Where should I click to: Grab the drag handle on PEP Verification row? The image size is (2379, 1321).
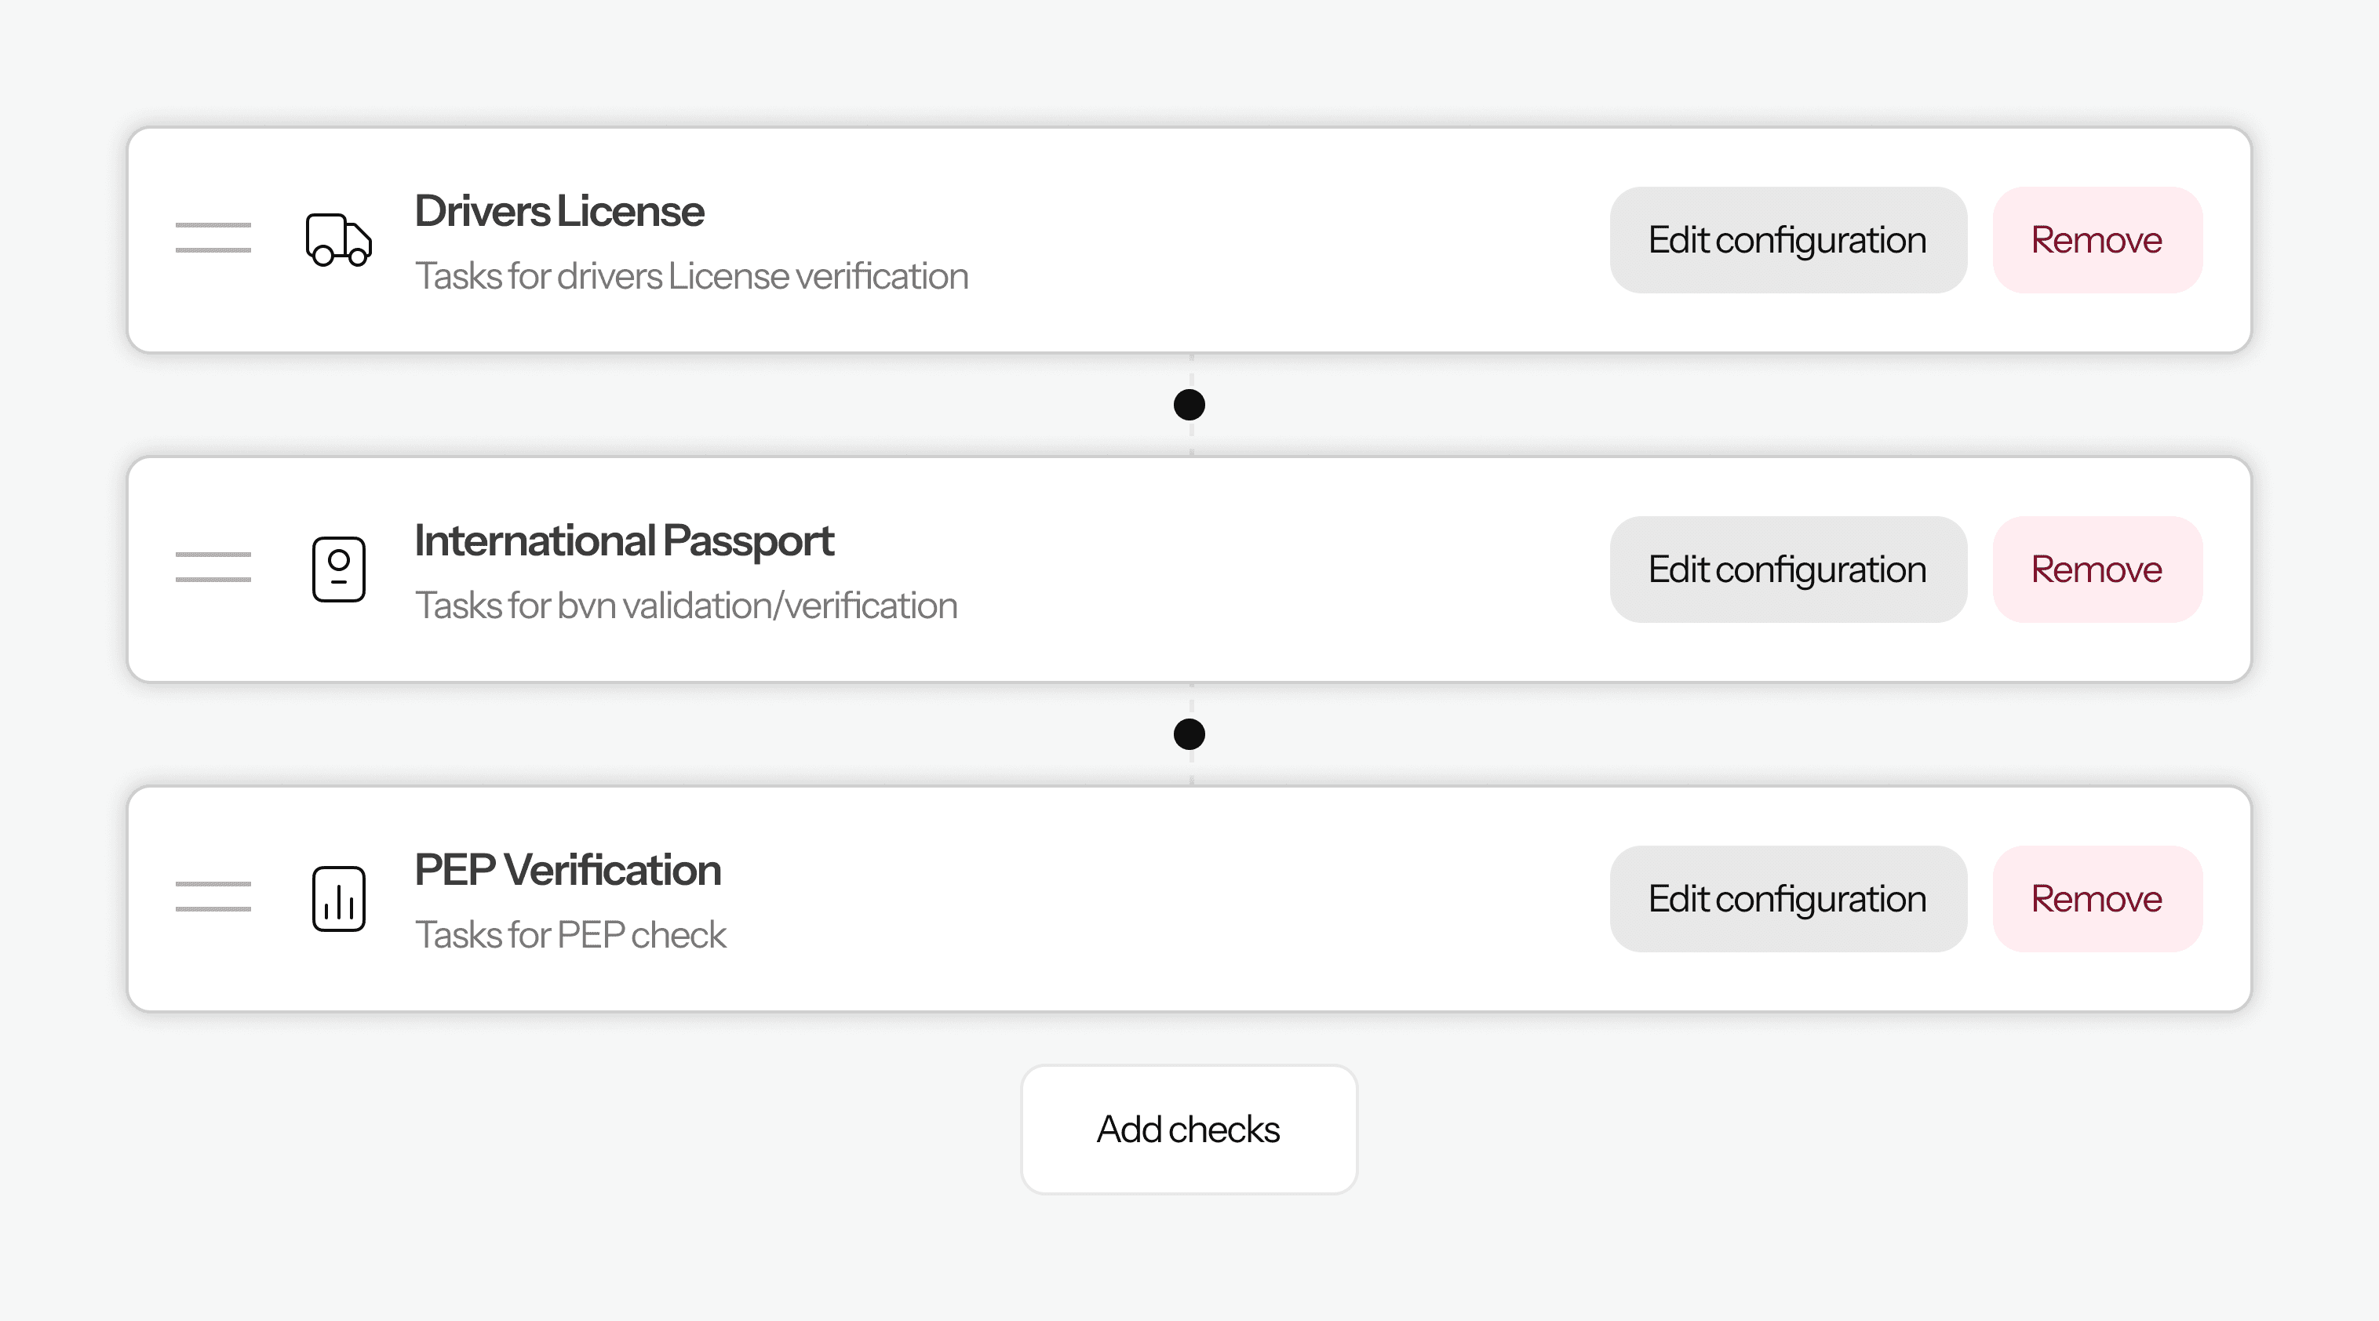(213, 897)
